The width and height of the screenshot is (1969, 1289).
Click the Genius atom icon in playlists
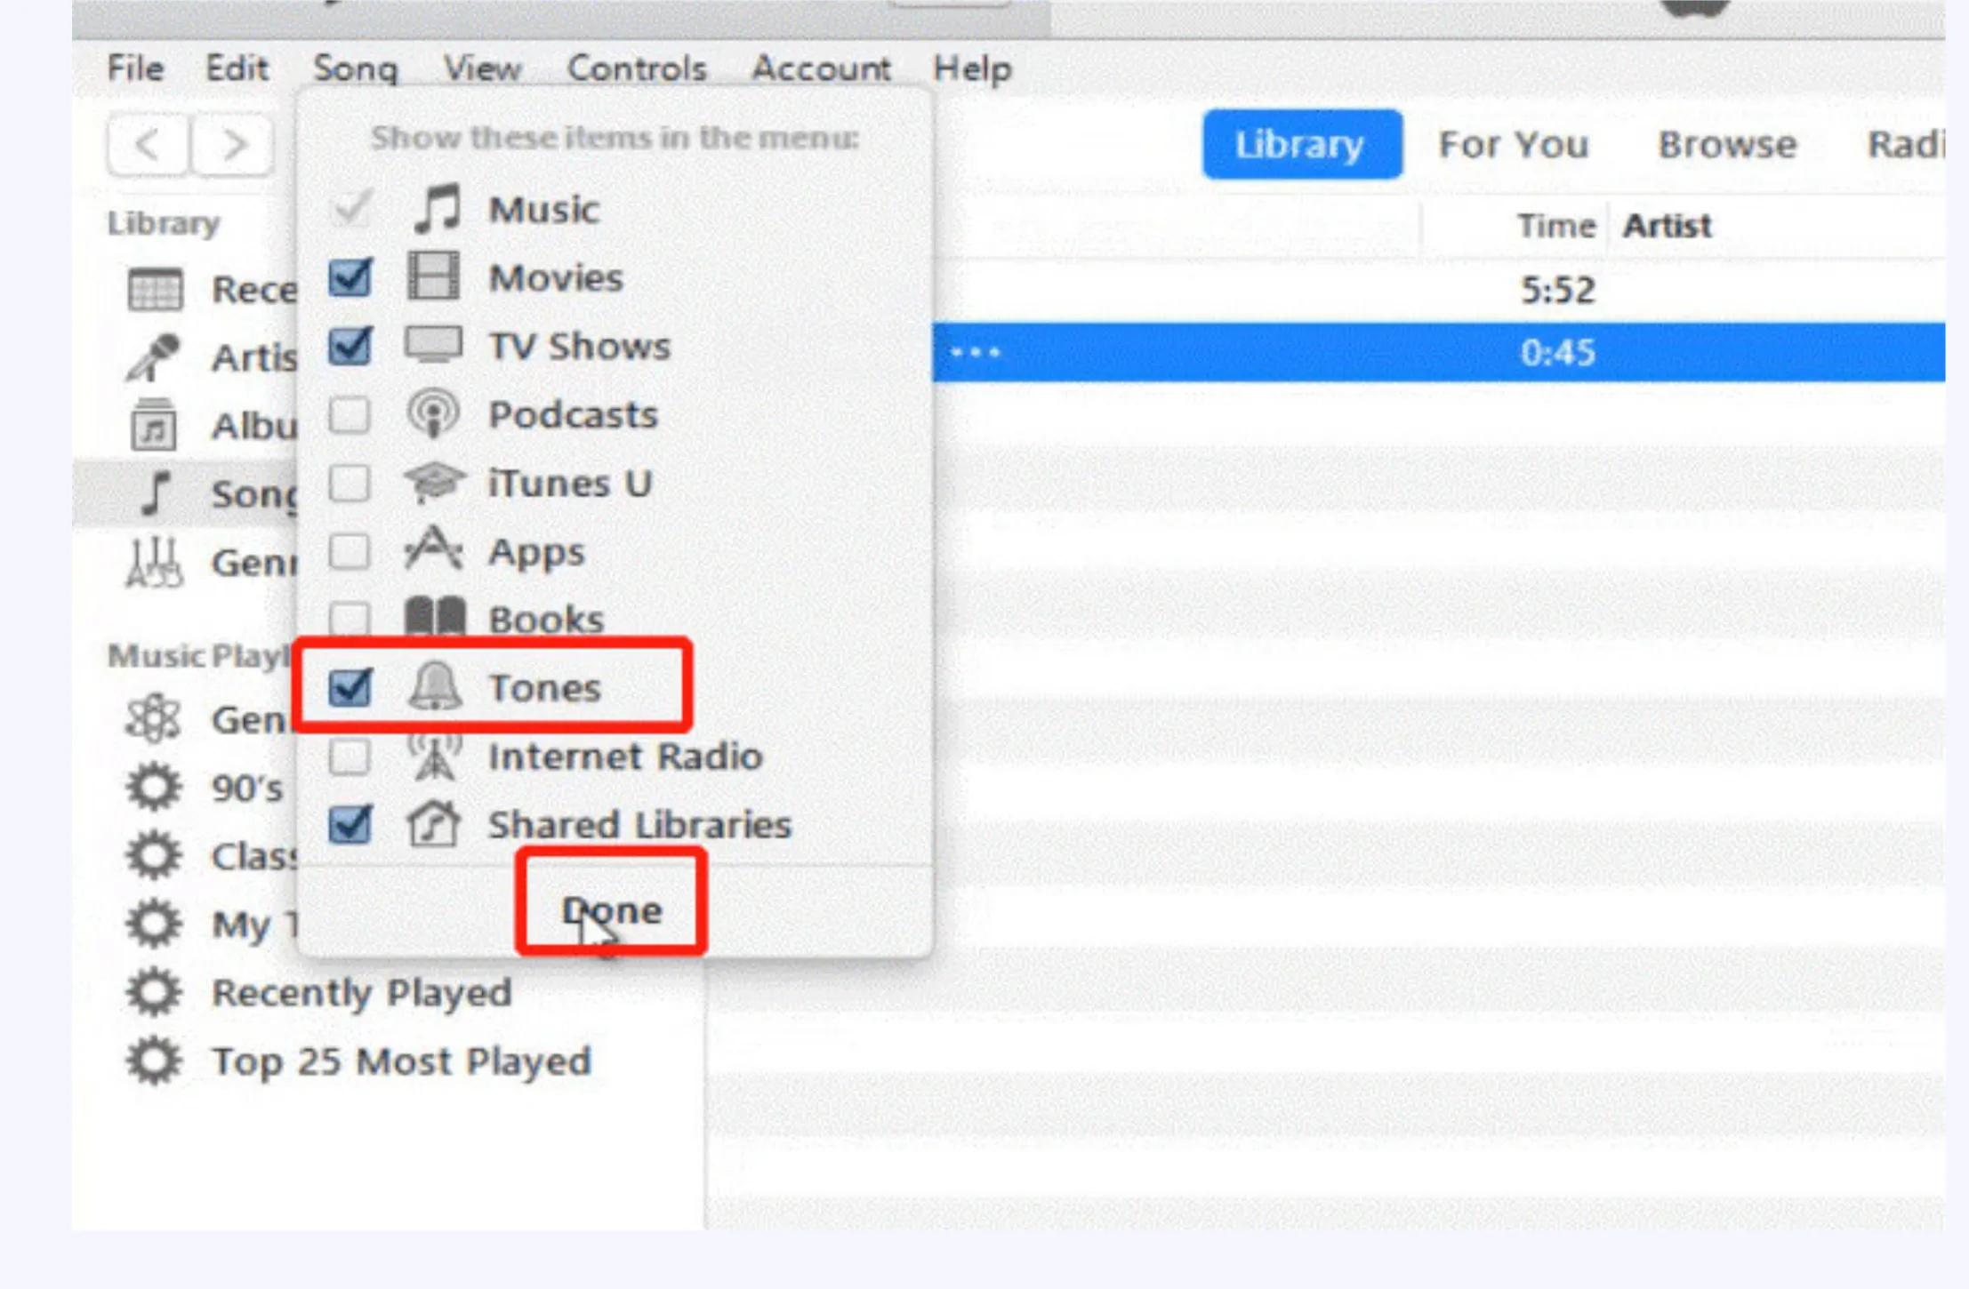click(x=153, y=718)
